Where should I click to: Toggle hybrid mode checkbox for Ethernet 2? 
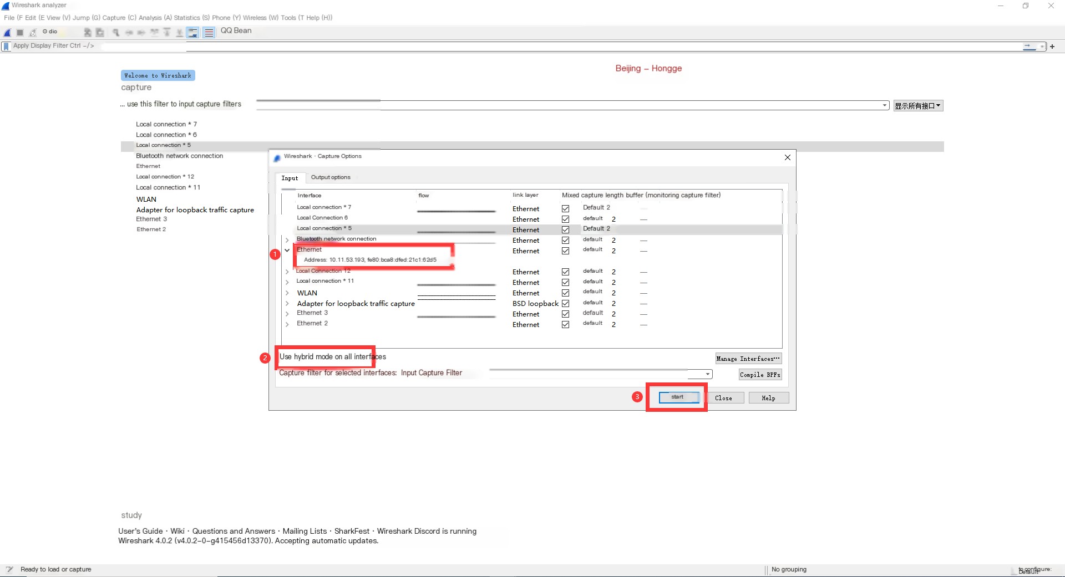tap(565, 324)
